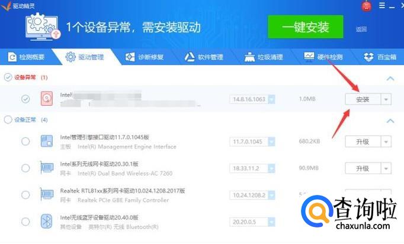Toggle the 设备正常 group checkbox
404x244 pixels.
coord(8,119)
